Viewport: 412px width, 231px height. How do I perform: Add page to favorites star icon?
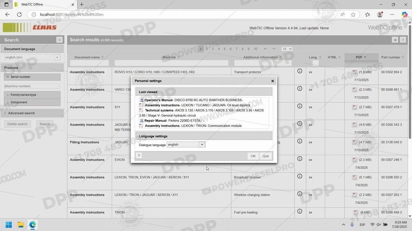point(353,14)
